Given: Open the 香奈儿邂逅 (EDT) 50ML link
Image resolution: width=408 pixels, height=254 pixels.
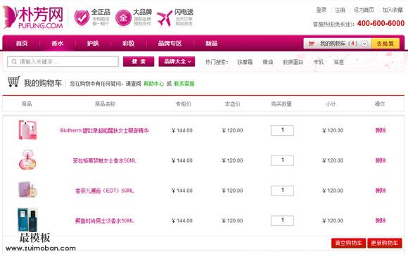Looking at the screenshot, I should [104, 191].
